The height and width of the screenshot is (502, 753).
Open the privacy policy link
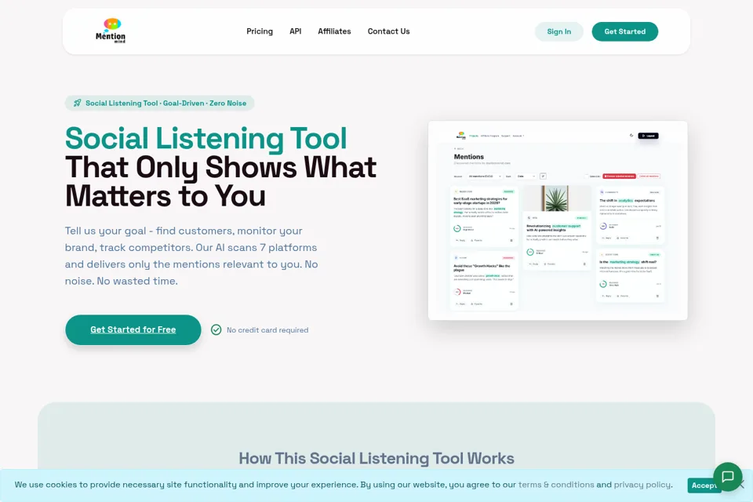pyautogui.click(x=642, y=484)
